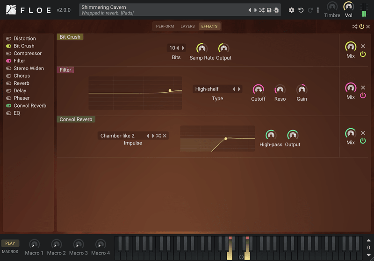Open the settings gear
The image size is (374, 261).
[x=291, y=10]
